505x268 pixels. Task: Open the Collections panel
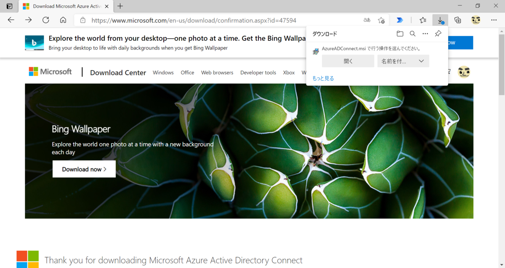458,20
